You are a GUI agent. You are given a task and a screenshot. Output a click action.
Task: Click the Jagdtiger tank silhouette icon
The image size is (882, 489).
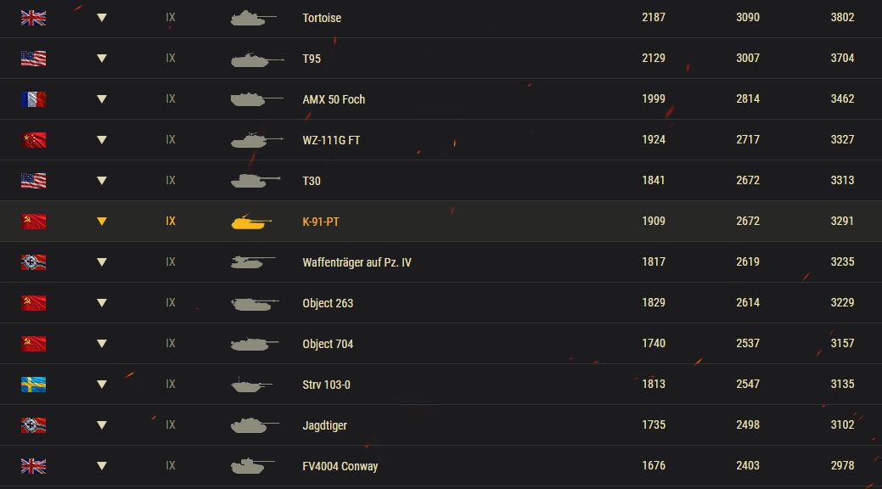coord(255,425)
